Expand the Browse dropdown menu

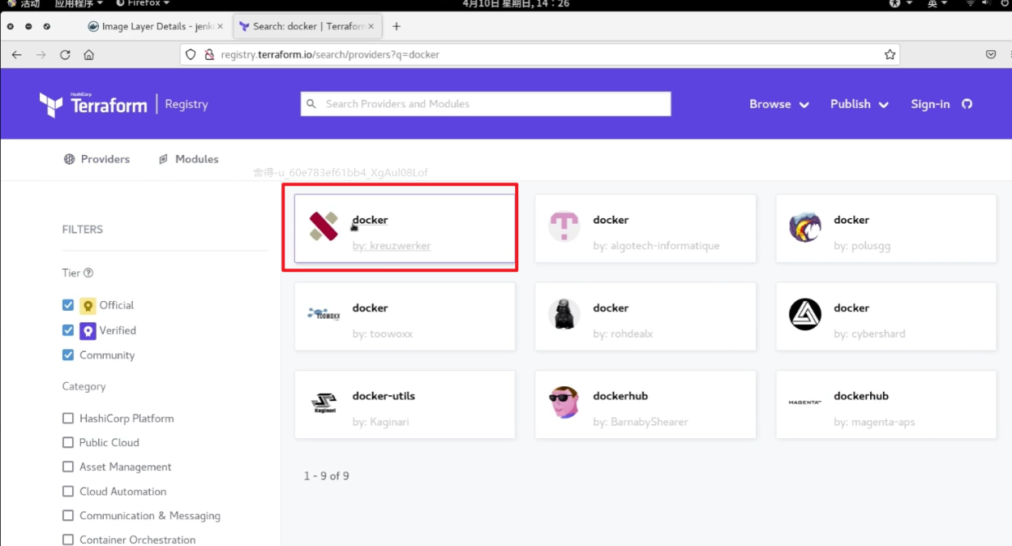(x=779, y=104)
